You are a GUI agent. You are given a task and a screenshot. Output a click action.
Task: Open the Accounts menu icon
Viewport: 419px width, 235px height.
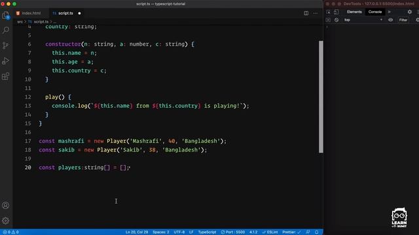pyautogui.click(x=6, y=206)
